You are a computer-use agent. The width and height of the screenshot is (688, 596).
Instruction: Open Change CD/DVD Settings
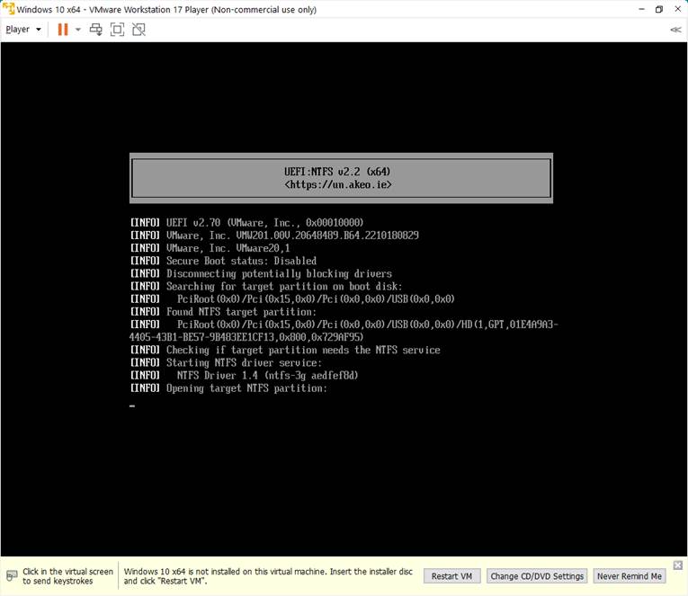[538, 576]
